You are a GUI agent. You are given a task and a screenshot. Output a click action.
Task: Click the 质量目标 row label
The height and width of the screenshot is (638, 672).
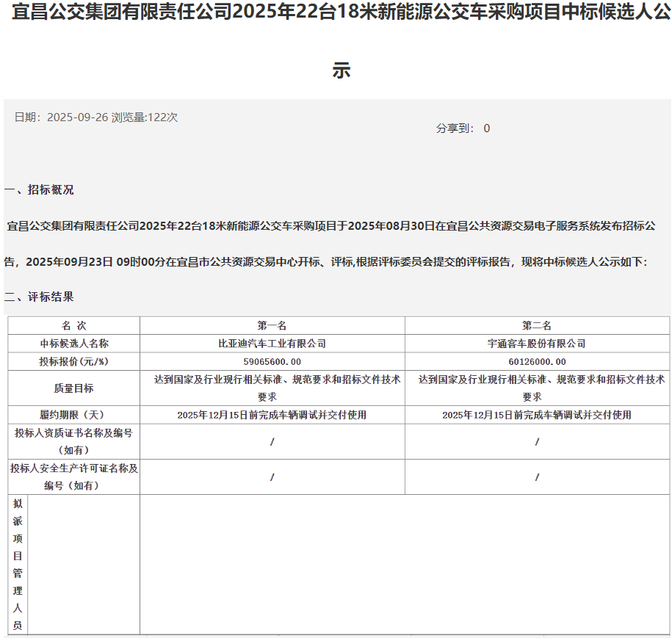[x=73, y=388]
